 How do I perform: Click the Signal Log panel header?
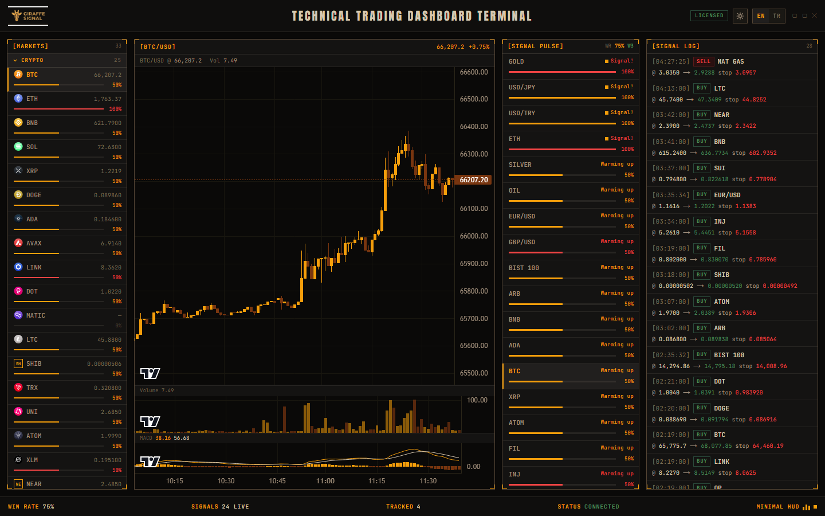coord(732,46)
